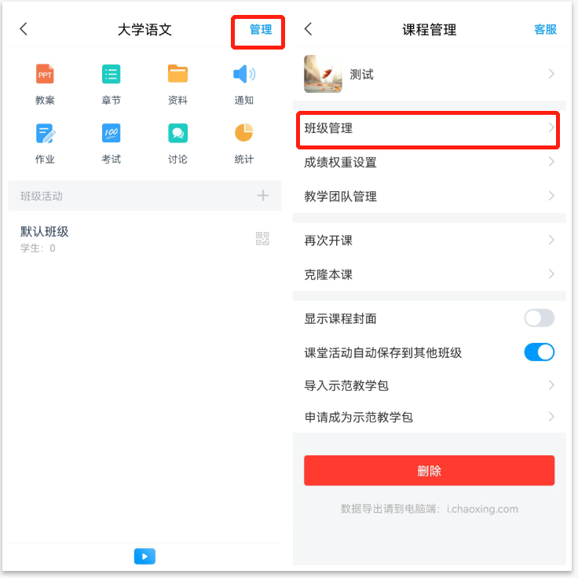Screen dimensions: 578x578
Task: Open the 通知 speaker icon
Action: point(244,74)
